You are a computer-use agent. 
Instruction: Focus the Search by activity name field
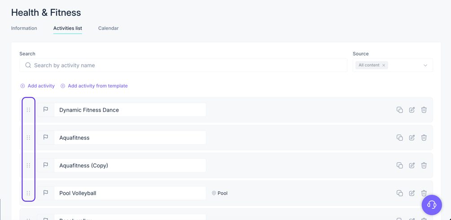click(183, 66)
